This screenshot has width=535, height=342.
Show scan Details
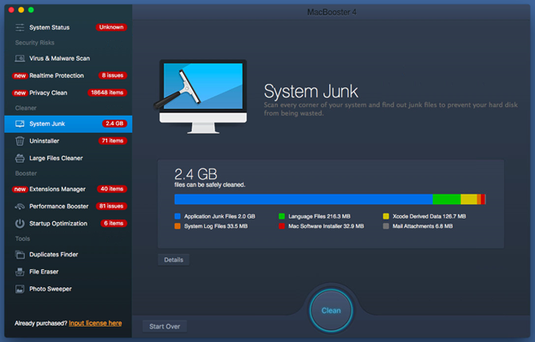173,260
